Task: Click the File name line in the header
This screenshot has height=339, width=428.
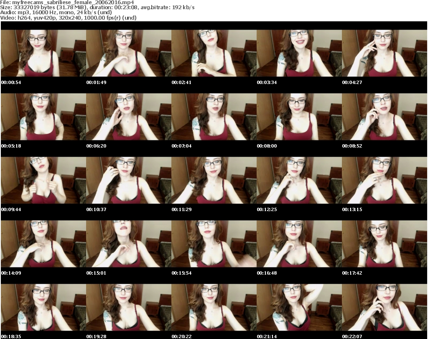Action: 67,3
